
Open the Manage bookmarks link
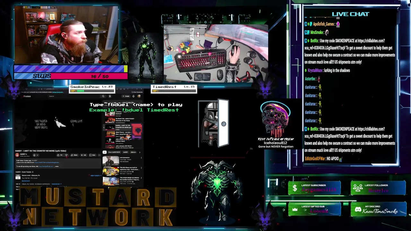click(57, 92)
